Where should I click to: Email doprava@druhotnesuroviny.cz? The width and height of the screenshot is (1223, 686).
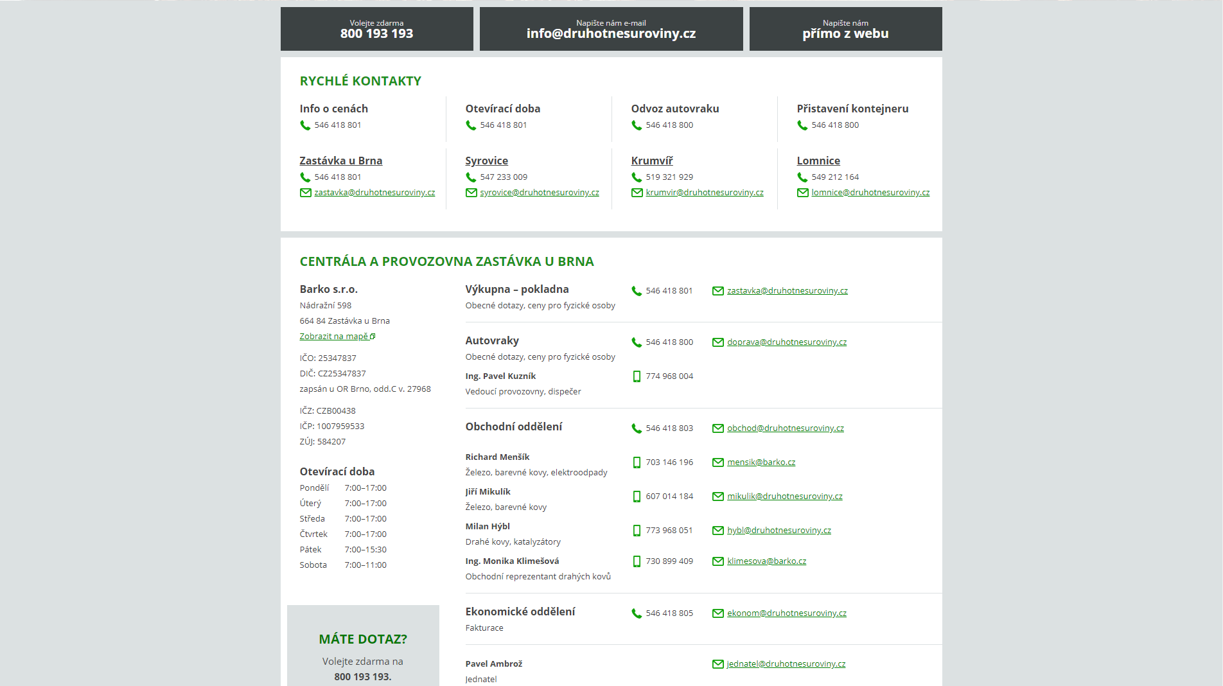click(x=787, y=342)
